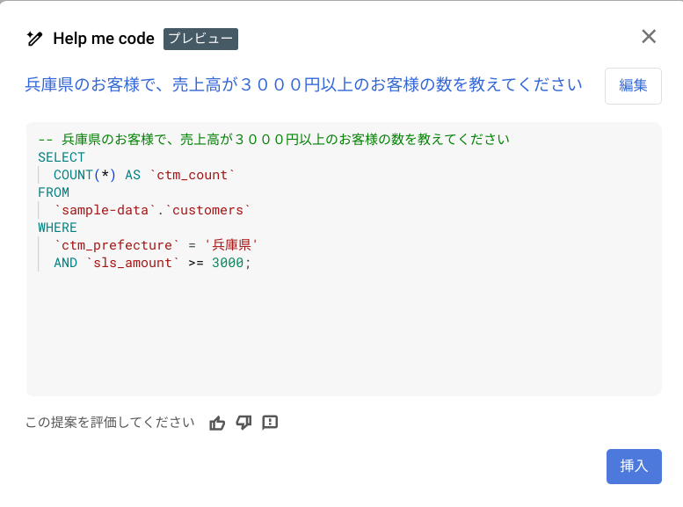Insert the generated SQL with 挿入 button
This screenshot has width=683, height=507.
(x=634, y=466)
